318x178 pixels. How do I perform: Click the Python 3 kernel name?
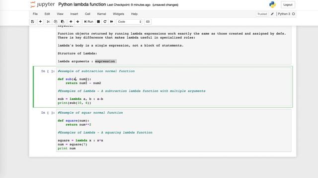pos(284,14)
